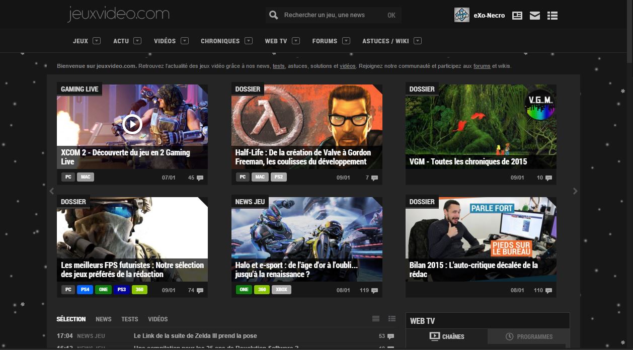Open comments bubble on Halo e-sport card
633x350 pixels.
click(x=374, y=291)
